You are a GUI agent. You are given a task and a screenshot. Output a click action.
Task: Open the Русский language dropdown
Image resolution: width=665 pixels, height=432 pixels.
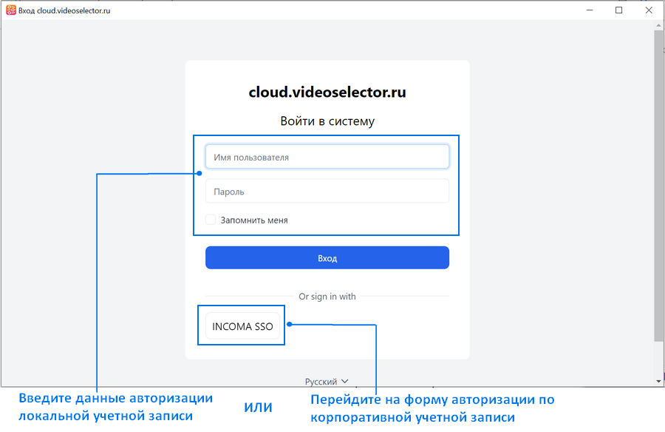[327, 382]
